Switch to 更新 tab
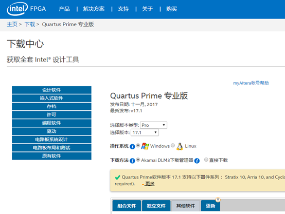This screenshot has height=214, width=285. [210, 206]
